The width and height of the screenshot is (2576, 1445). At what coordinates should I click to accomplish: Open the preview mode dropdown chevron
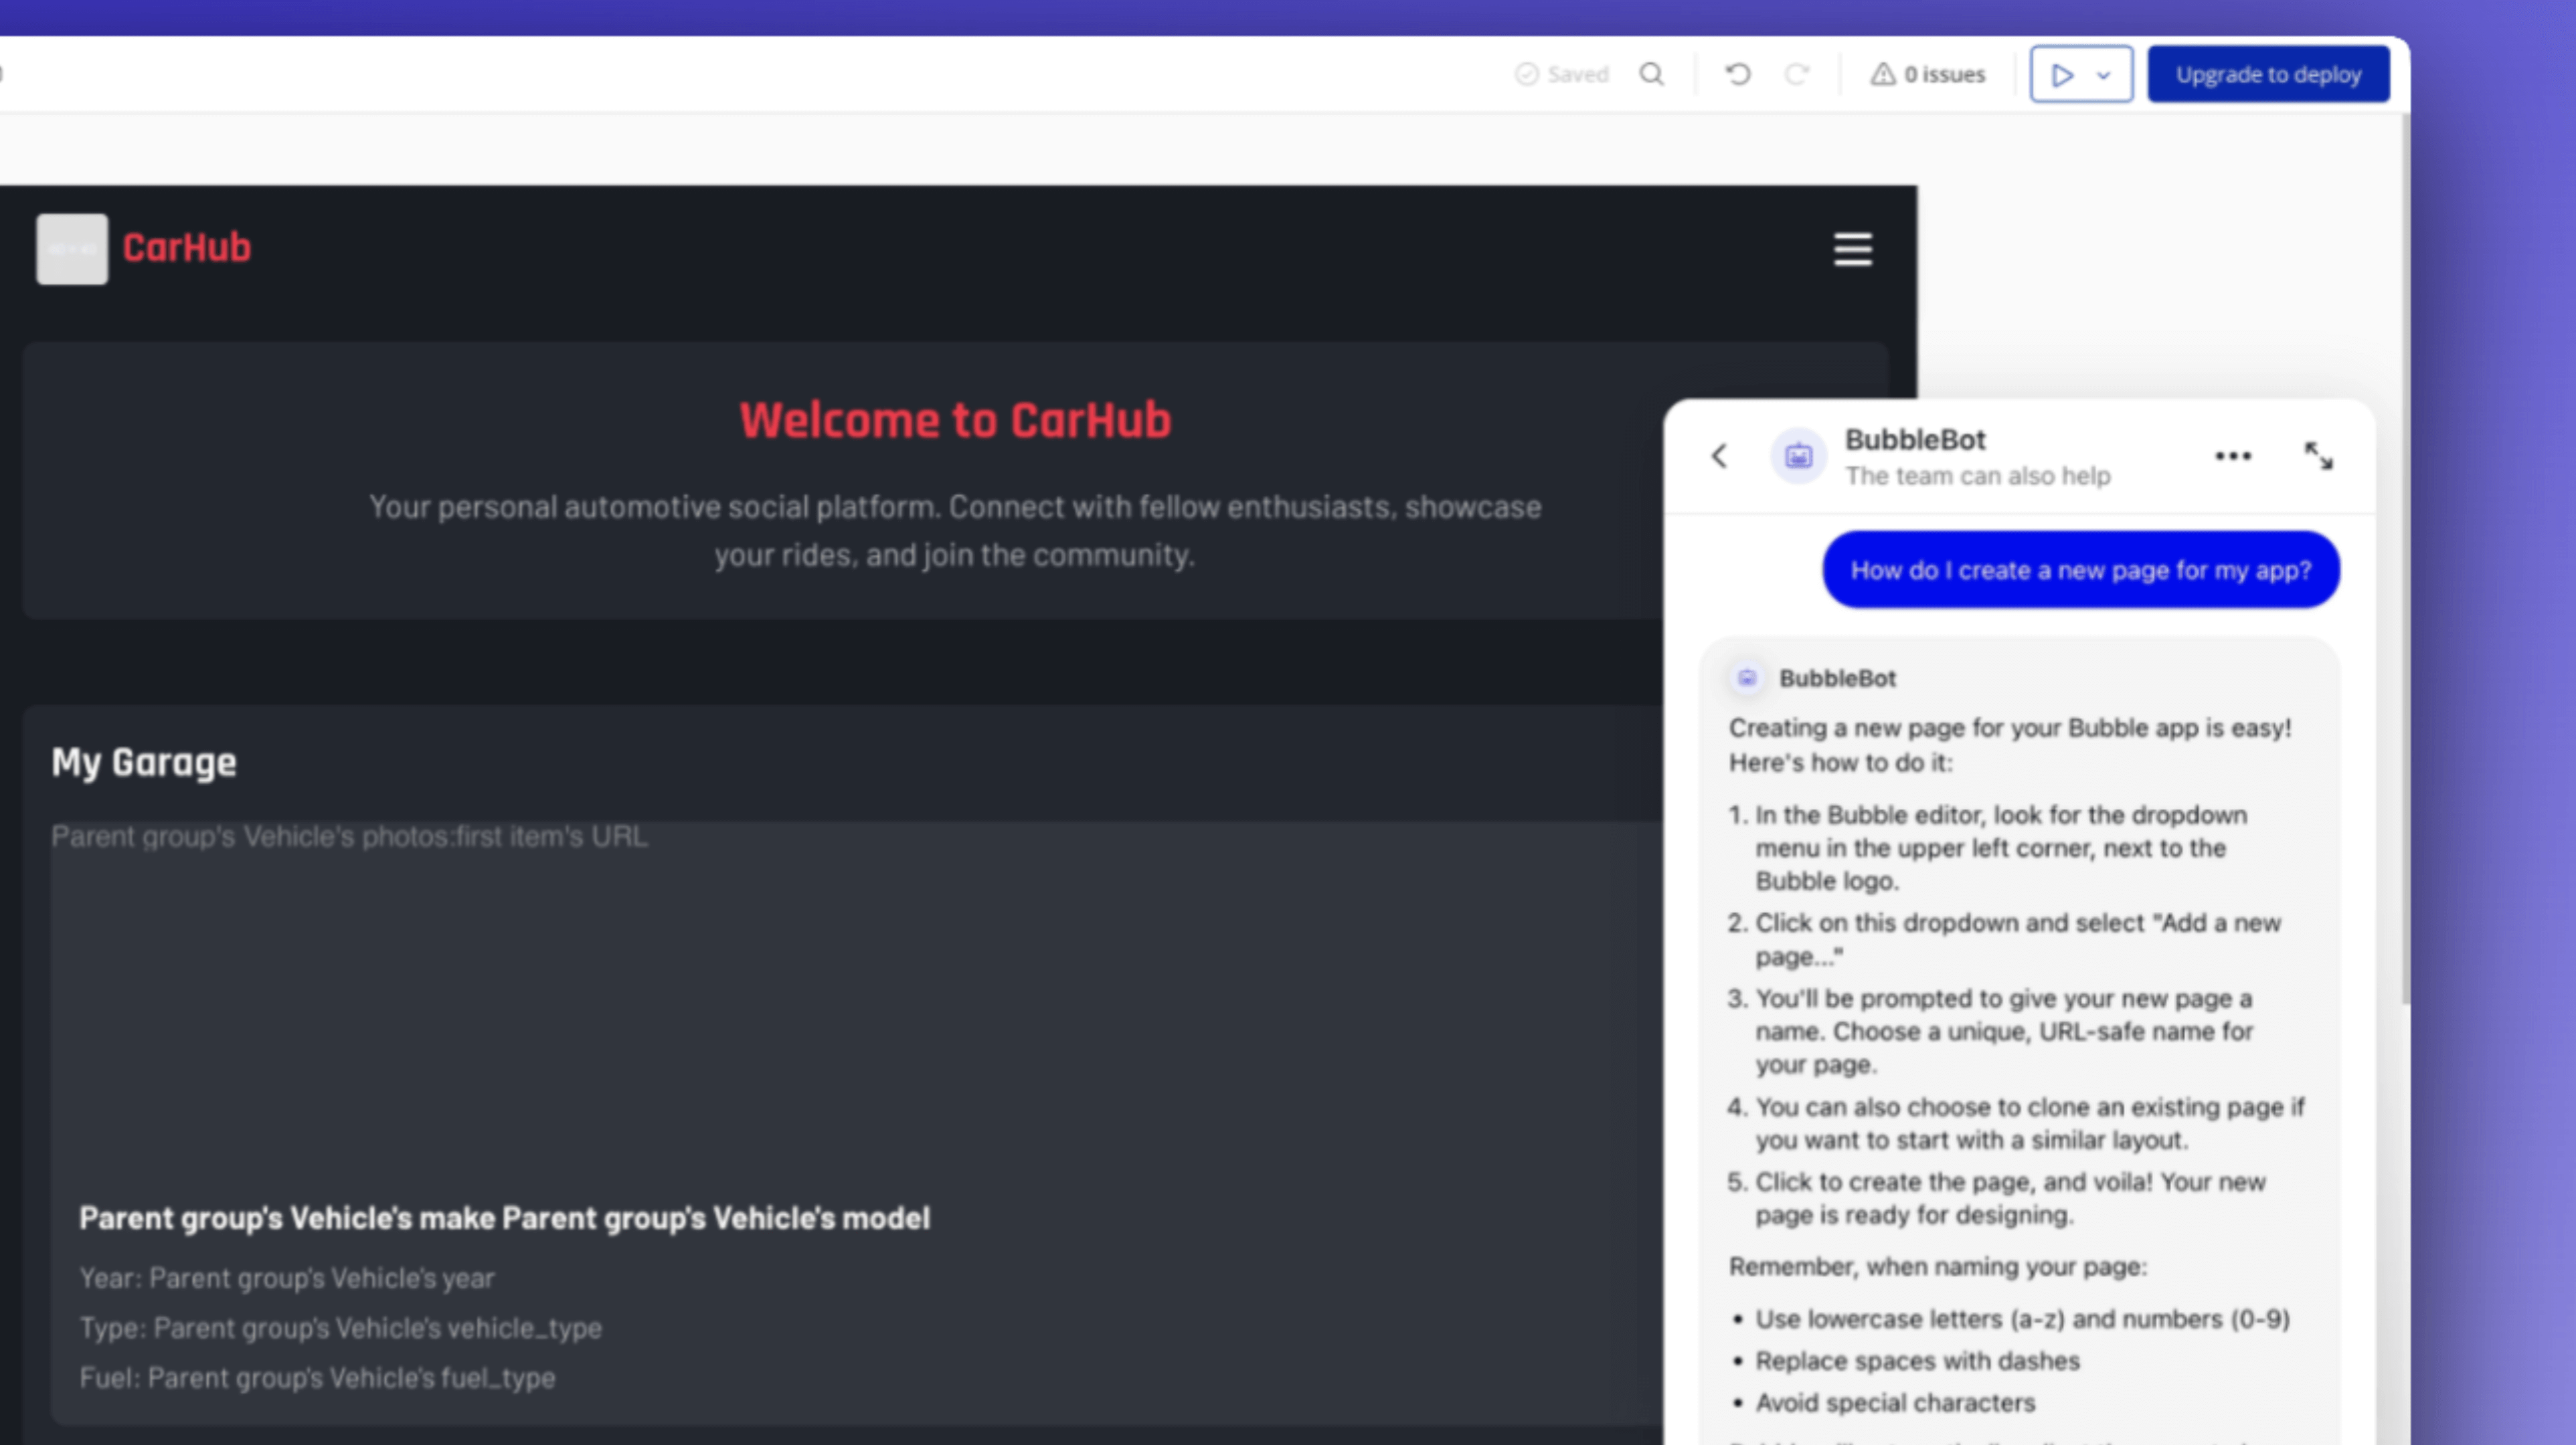pyautogui.click(x=2104, y=74)
